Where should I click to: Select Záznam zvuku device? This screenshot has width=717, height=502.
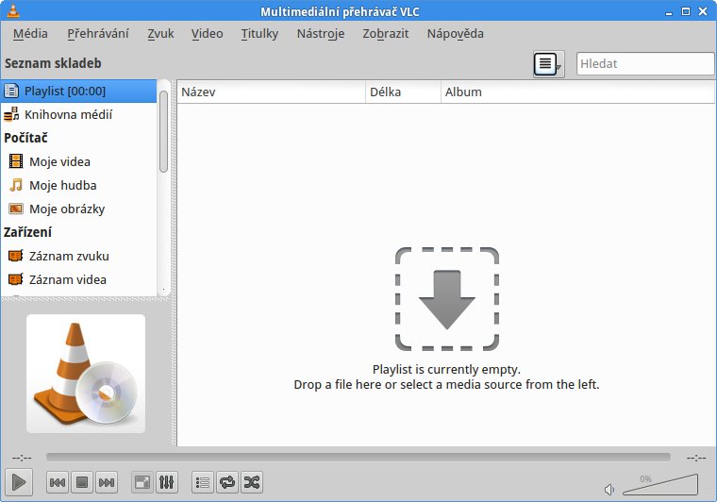pyautogui.click(x=78, y=256)
